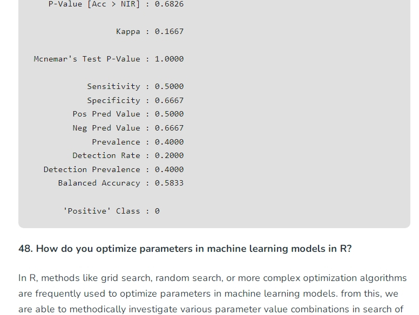Click the Prevalence value 0.4000
Viewport: 419px width, 315px height.
pyautogui.click(x=169, y=142)
